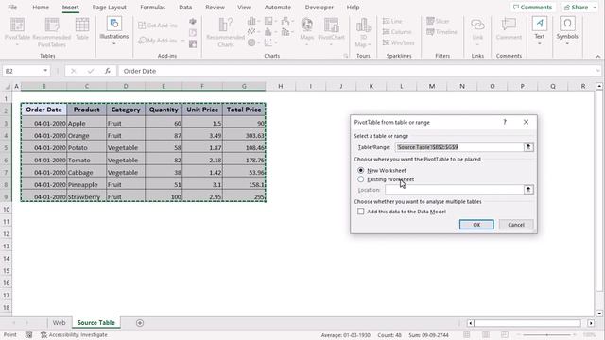
Task: Click the Slicer filter icon
Action: (x=438, y=21)
